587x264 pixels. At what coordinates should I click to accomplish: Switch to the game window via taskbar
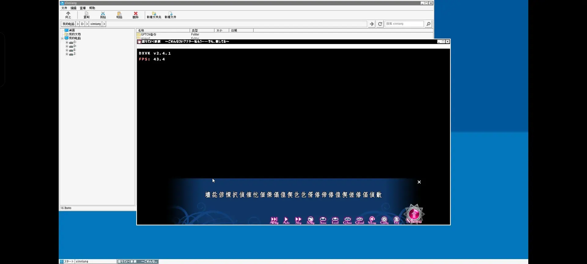coord(138,262)
